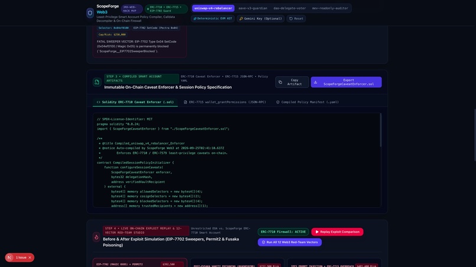The image size is (476, 267).
Task: Click the Selector: 0x04ef0100 chip
Action: coord(113,28)
